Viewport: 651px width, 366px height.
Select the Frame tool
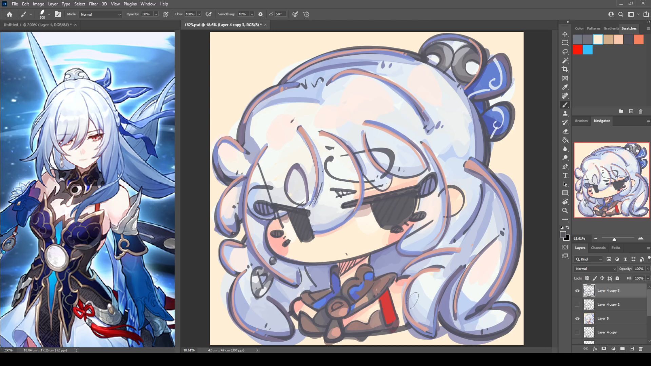point(565,78)
